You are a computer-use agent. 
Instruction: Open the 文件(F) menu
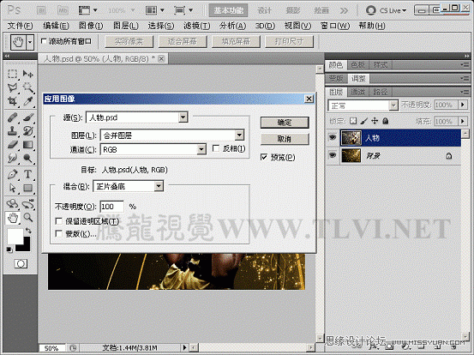20,26
